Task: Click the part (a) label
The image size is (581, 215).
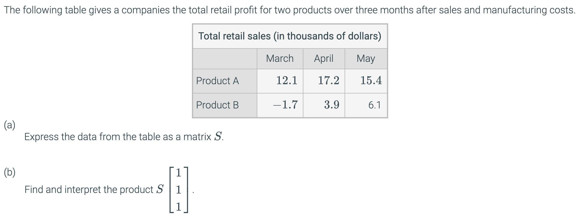Action: coord(10,125)
